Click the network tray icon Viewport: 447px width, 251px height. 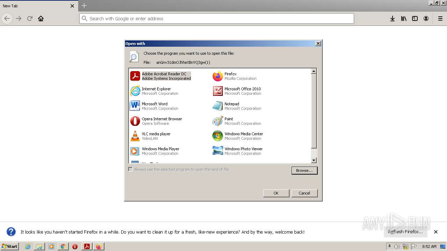point(405,246)
